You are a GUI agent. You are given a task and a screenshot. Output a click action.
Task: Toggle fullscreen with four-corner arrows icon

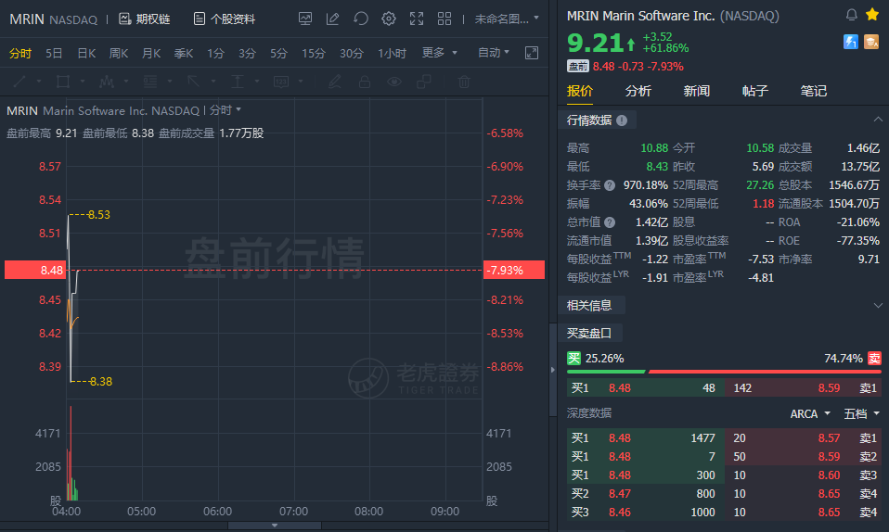(x=417, y=19)
